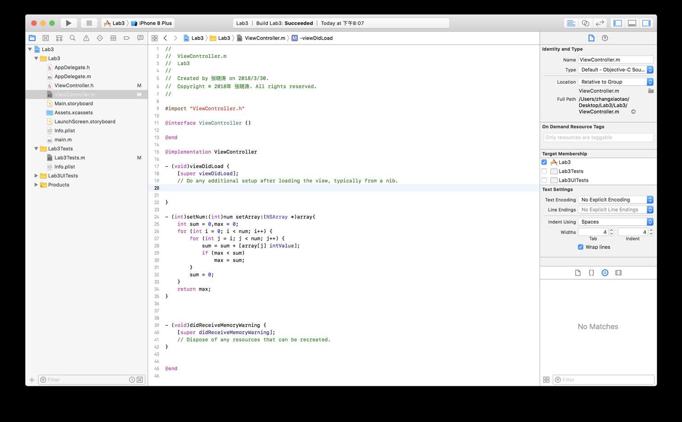Image resolution: width=682 pixels, height=422 pixels.
Task: Open Main.storyboard file
Action: coord(74,103)
